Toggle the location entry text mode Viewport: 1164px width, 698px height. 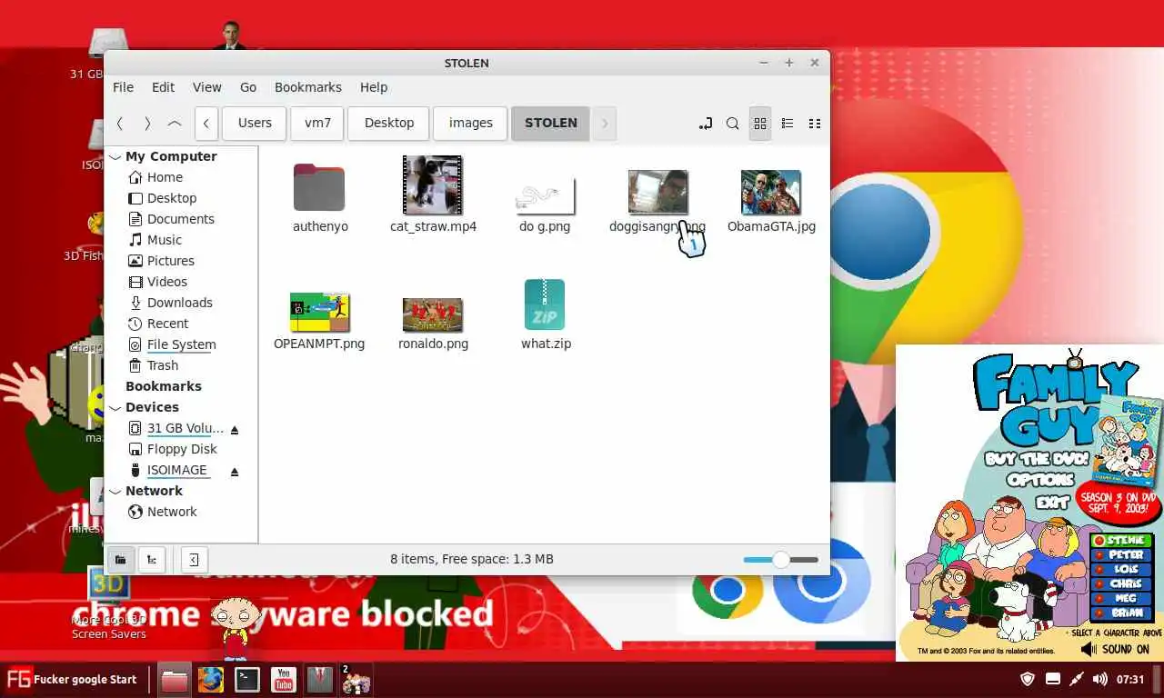pyautogui.click(x=705, y=124)
